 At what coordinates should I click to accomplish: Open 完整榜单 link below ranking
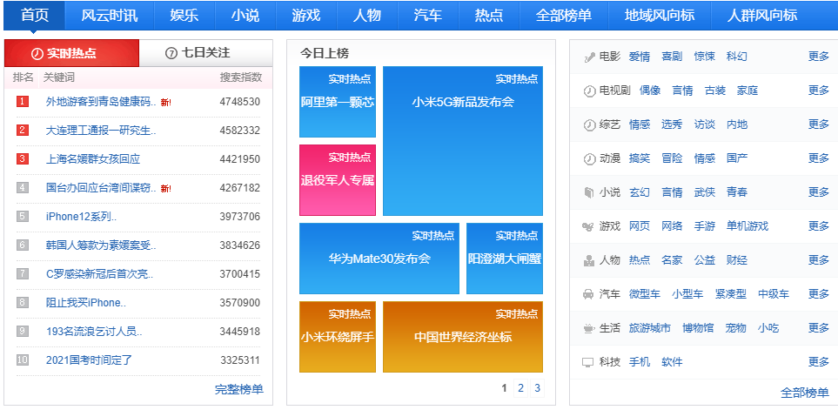tap(239, 389)
